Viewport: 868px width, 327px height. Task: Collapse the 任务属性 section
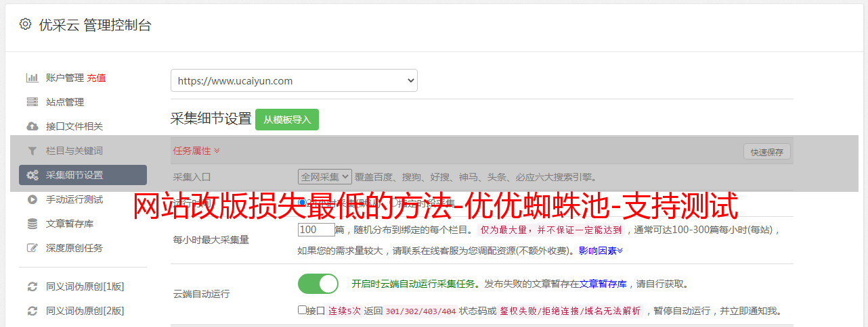click(196, 151)
